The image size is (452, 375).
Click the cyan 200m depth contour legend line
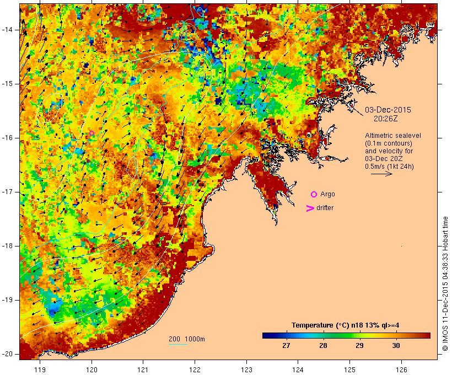178,344
